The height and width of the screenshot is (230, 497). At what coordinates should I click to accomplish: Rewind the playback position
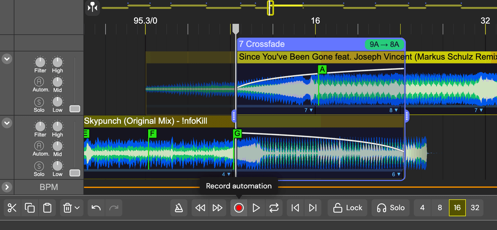(200, 208)
